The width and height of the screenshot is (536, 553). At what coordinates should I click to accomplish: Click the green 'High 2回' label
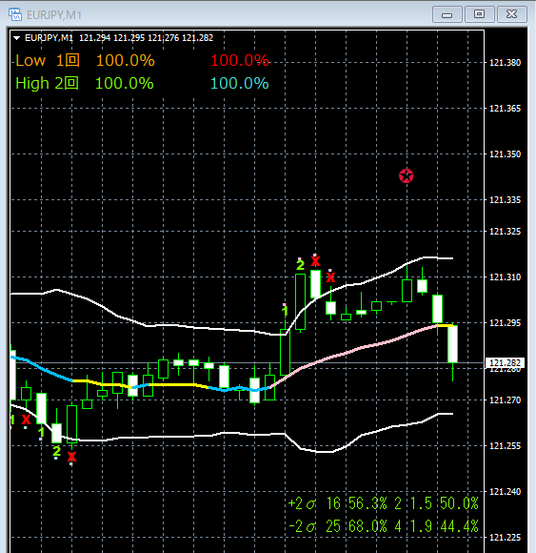point(48,84)
